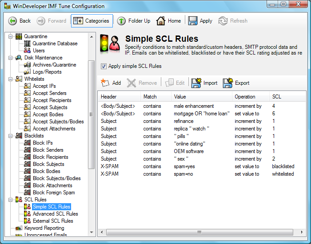This screenshot has width=311, height=244.
Task: Go to Home via house icon
Action: tap(161, 21)
